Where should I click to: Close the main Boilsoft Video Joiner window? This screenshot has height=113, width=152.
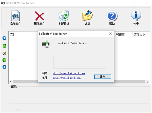(x=146, y=3)
